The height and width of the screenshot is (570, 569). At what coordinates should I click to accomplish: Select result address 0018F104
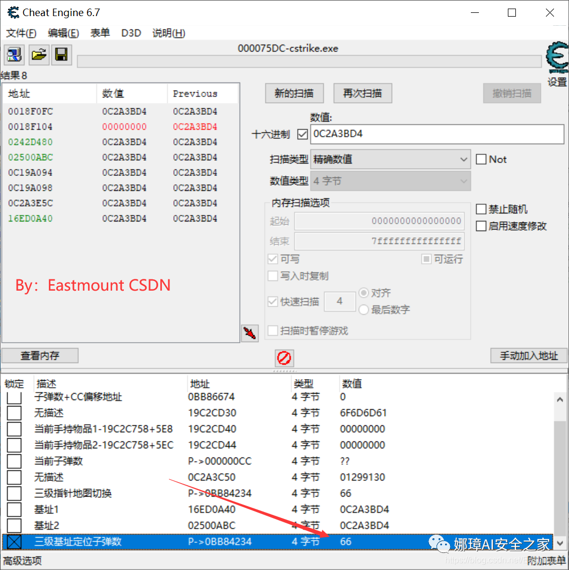click(31, 127)
